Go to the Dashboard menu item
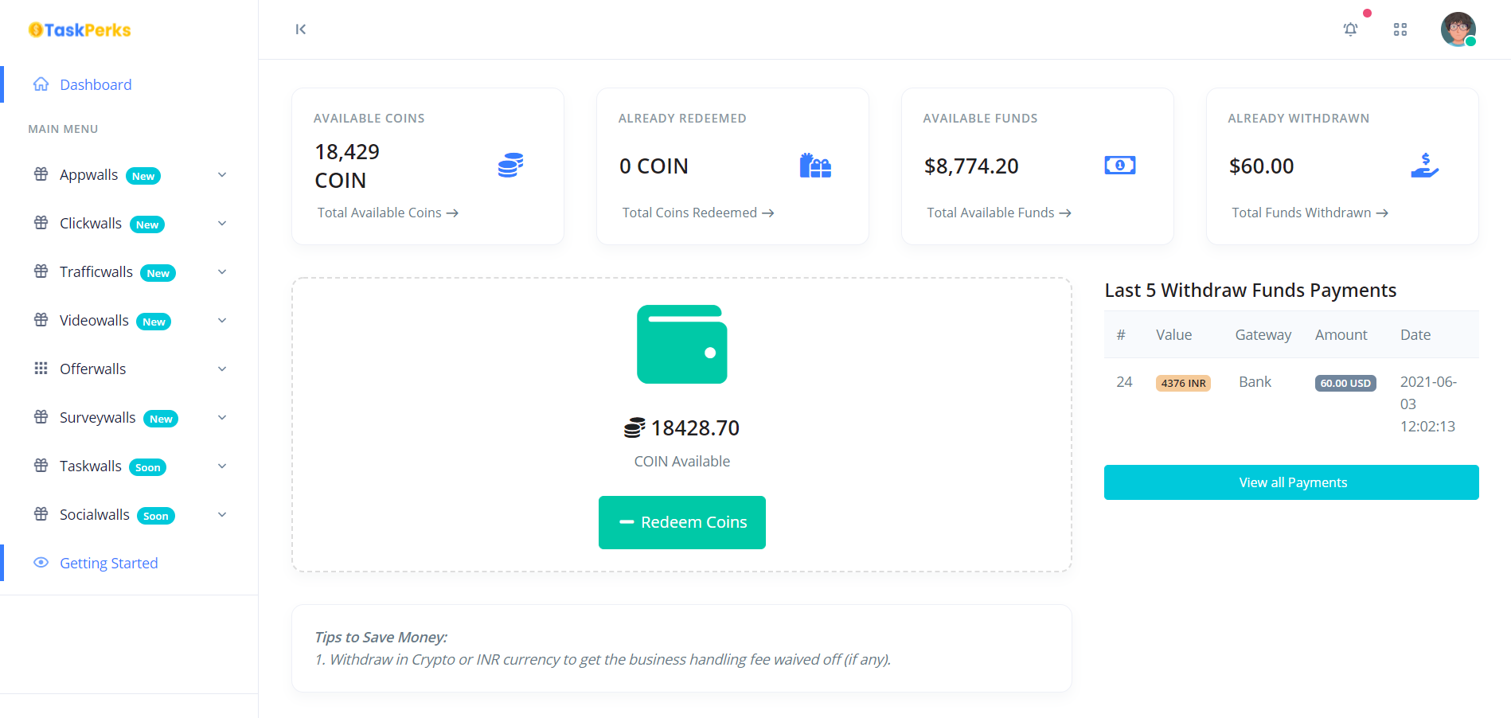The height and width of the screenshot is (718, 1511). point(96,85)
